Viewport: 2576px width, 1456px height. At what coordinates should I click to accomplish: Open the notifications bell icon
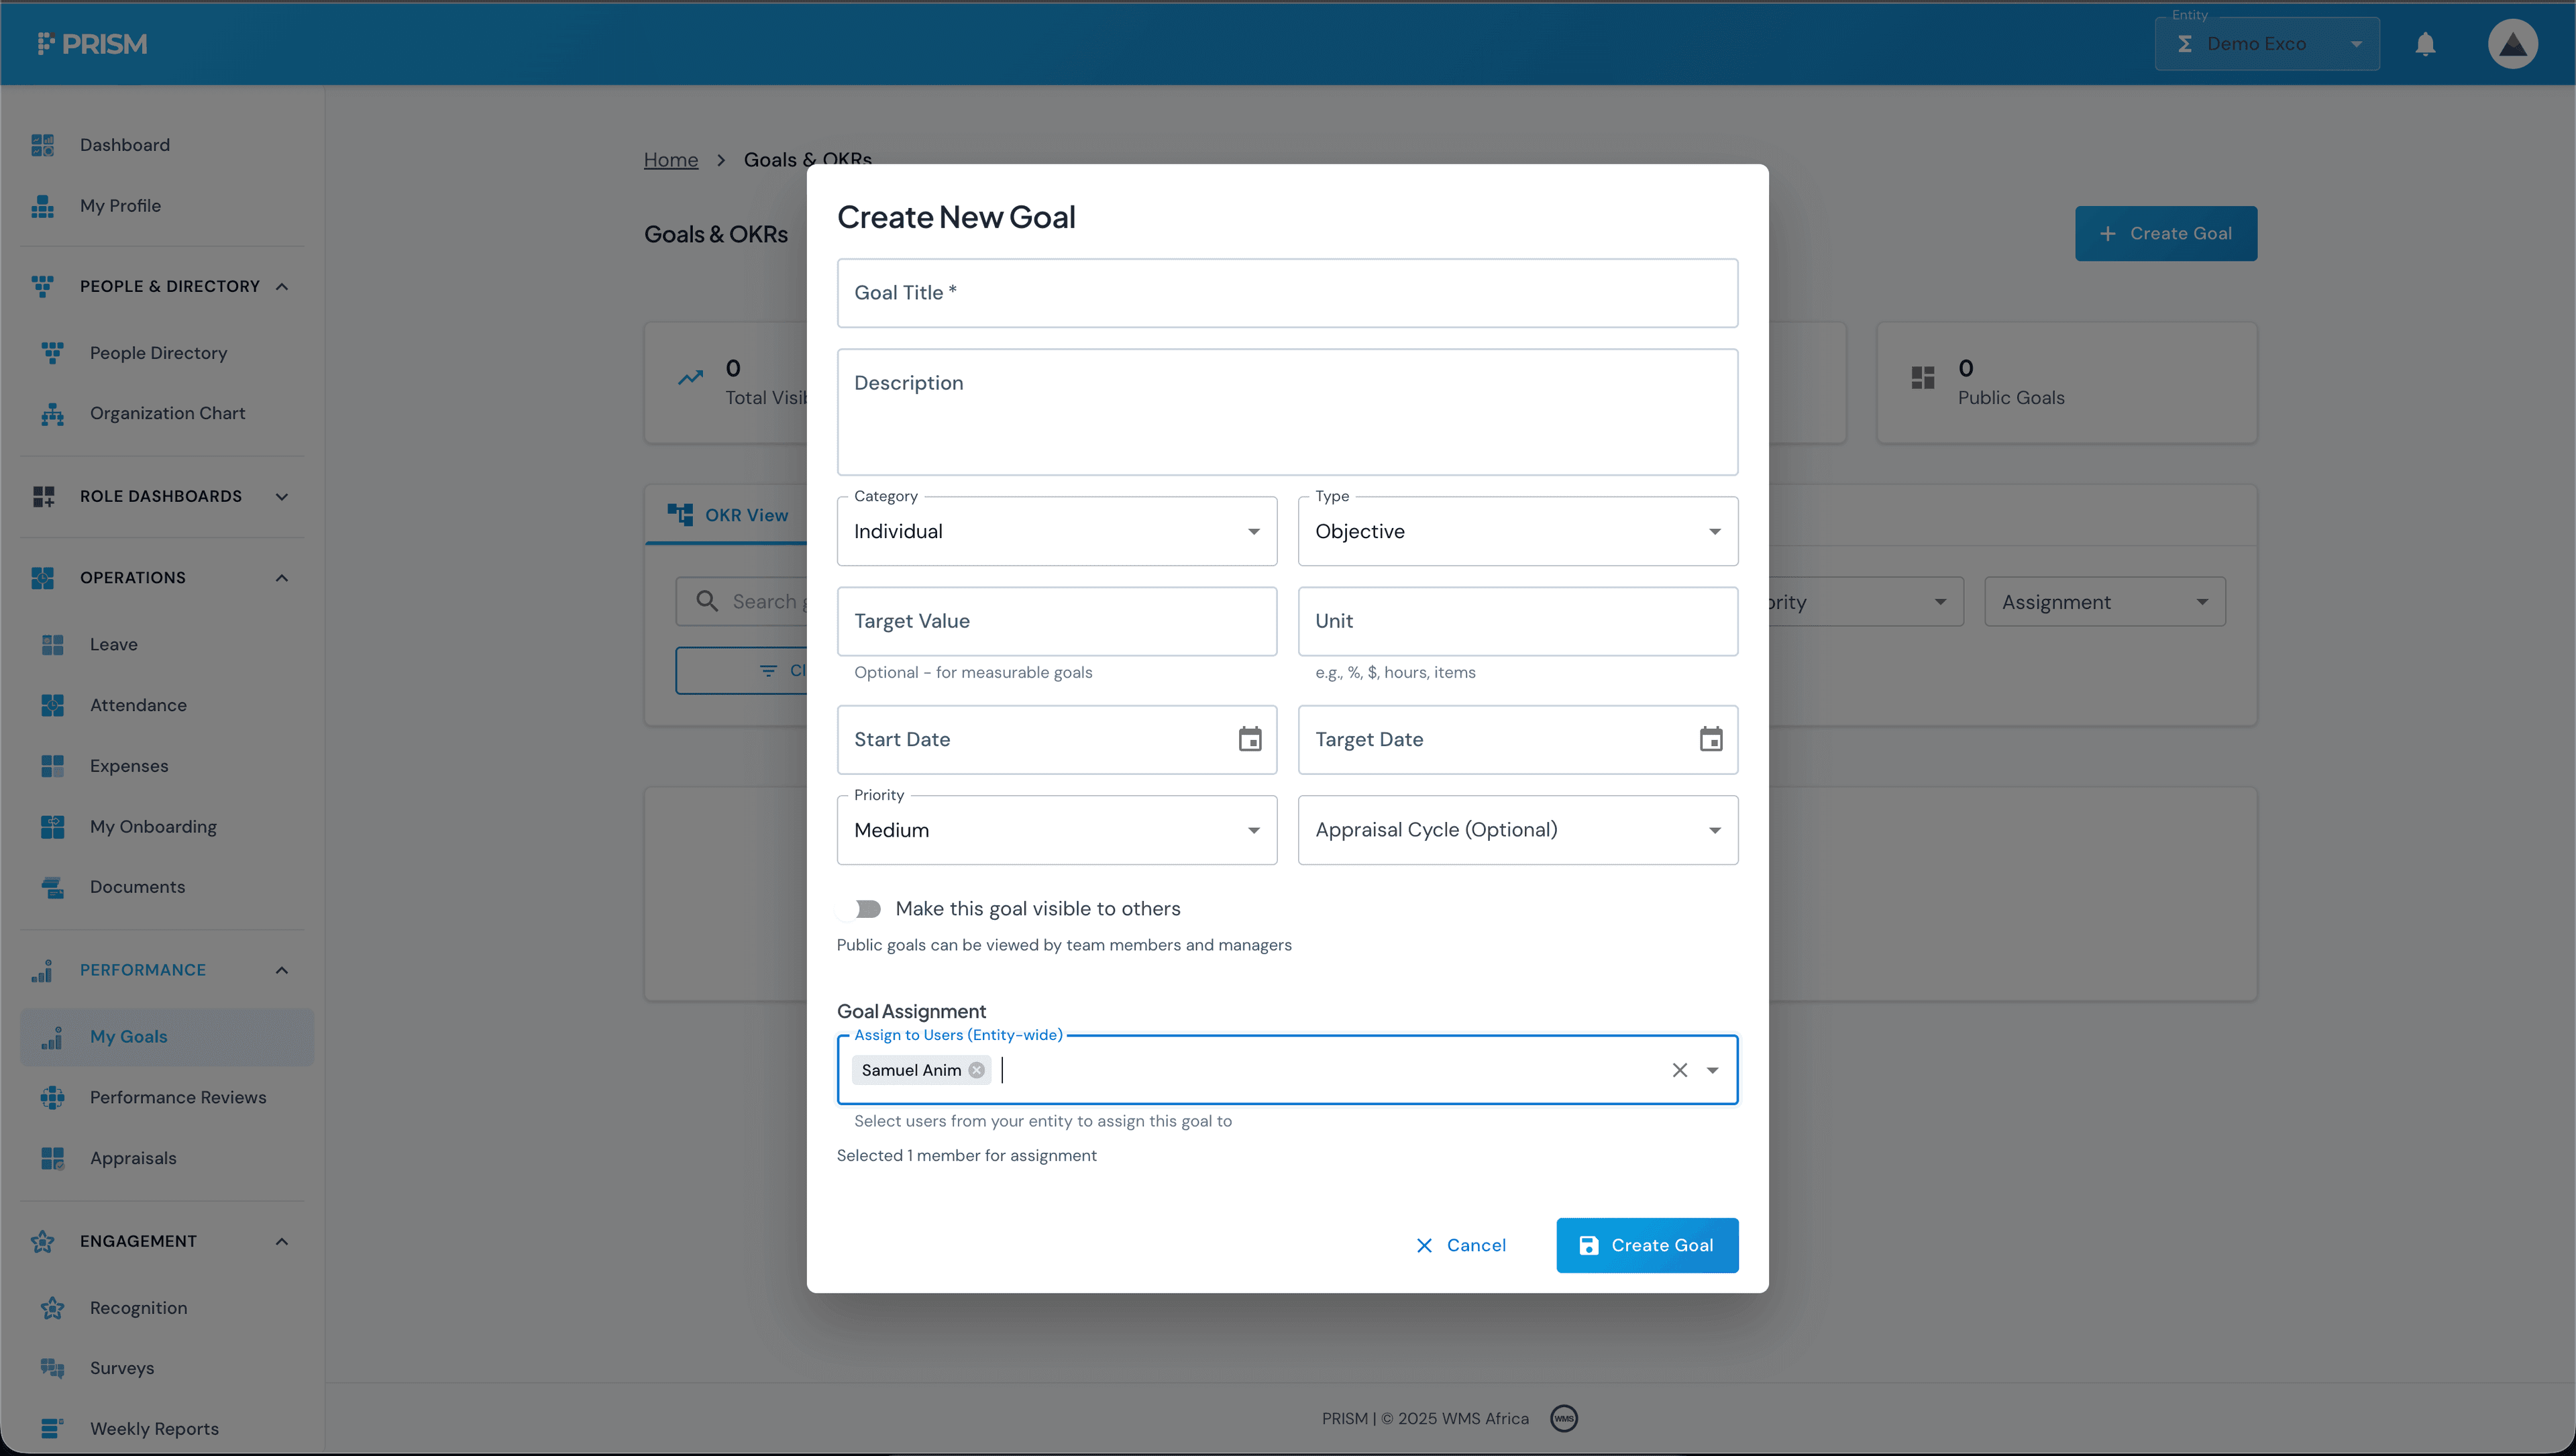(2427, 43)
